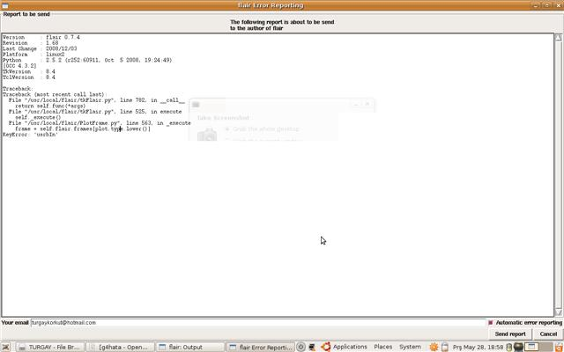Select the first workspace in the switcher

tap(531, 347)
